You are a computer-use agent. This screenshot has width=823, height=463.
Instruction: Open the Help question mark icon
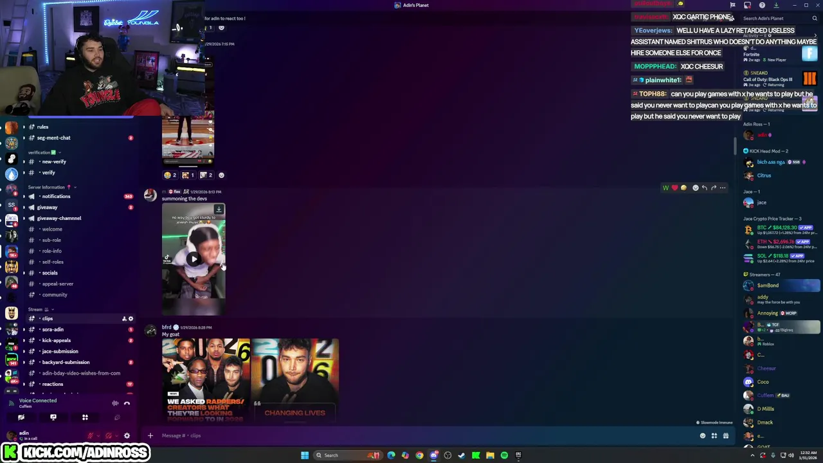pos(762,5)
